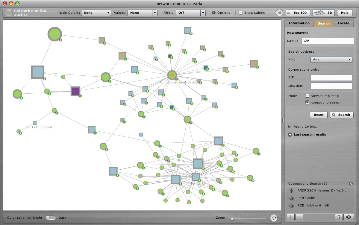
Task: Open the Options gear settings
Action: [221, 13]
